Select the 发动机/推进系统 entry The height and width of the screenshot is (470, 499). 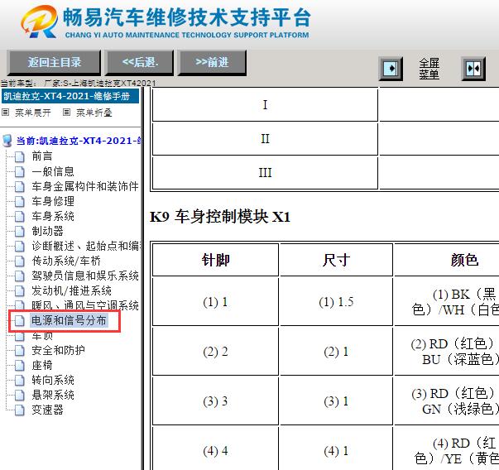(72, 290)
